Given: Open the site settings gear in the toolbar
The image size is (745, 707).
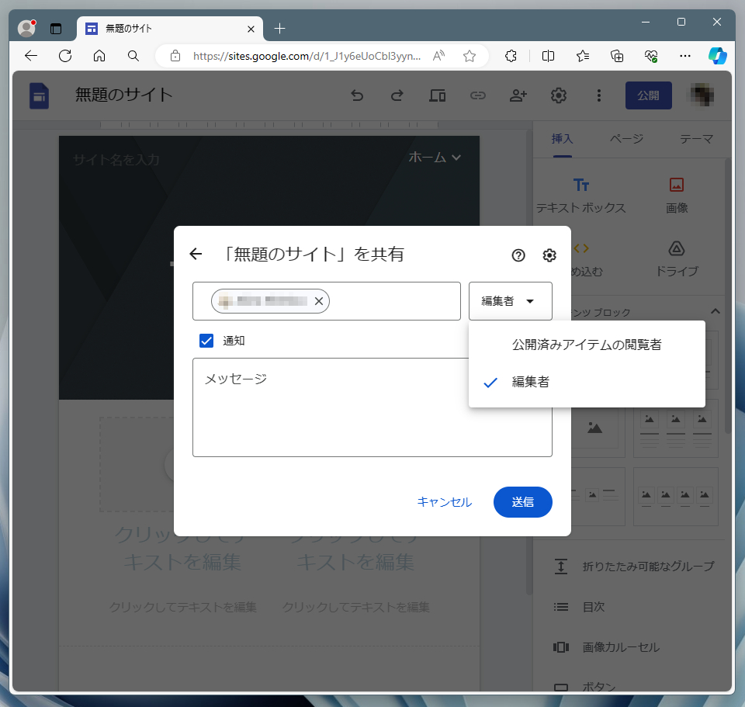Looking at the screenshot, I should (x=558, y=95).
